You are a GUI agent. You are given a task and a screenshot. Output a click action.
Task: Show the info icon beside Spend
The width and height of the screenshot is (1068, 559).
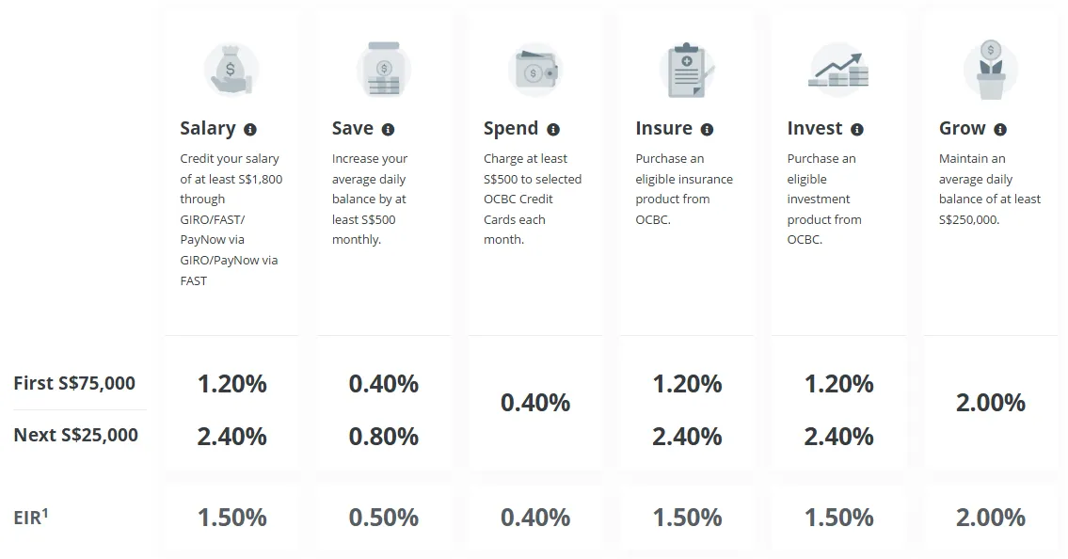(553, 130)
